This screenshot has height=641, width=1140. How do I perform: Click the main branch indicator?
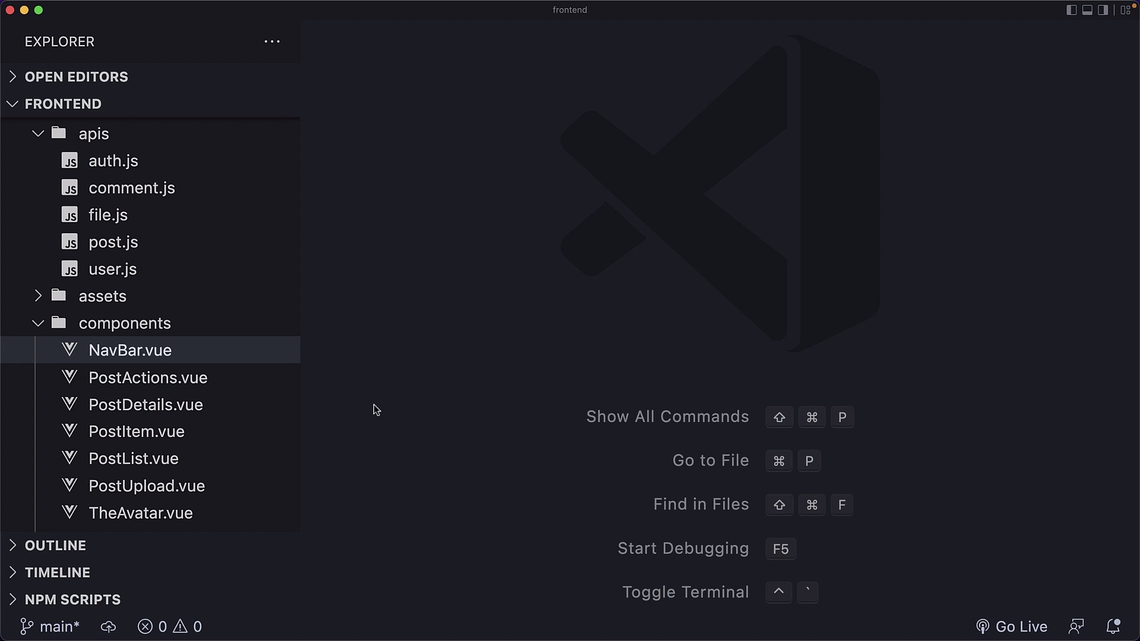(x=50, y=626)
